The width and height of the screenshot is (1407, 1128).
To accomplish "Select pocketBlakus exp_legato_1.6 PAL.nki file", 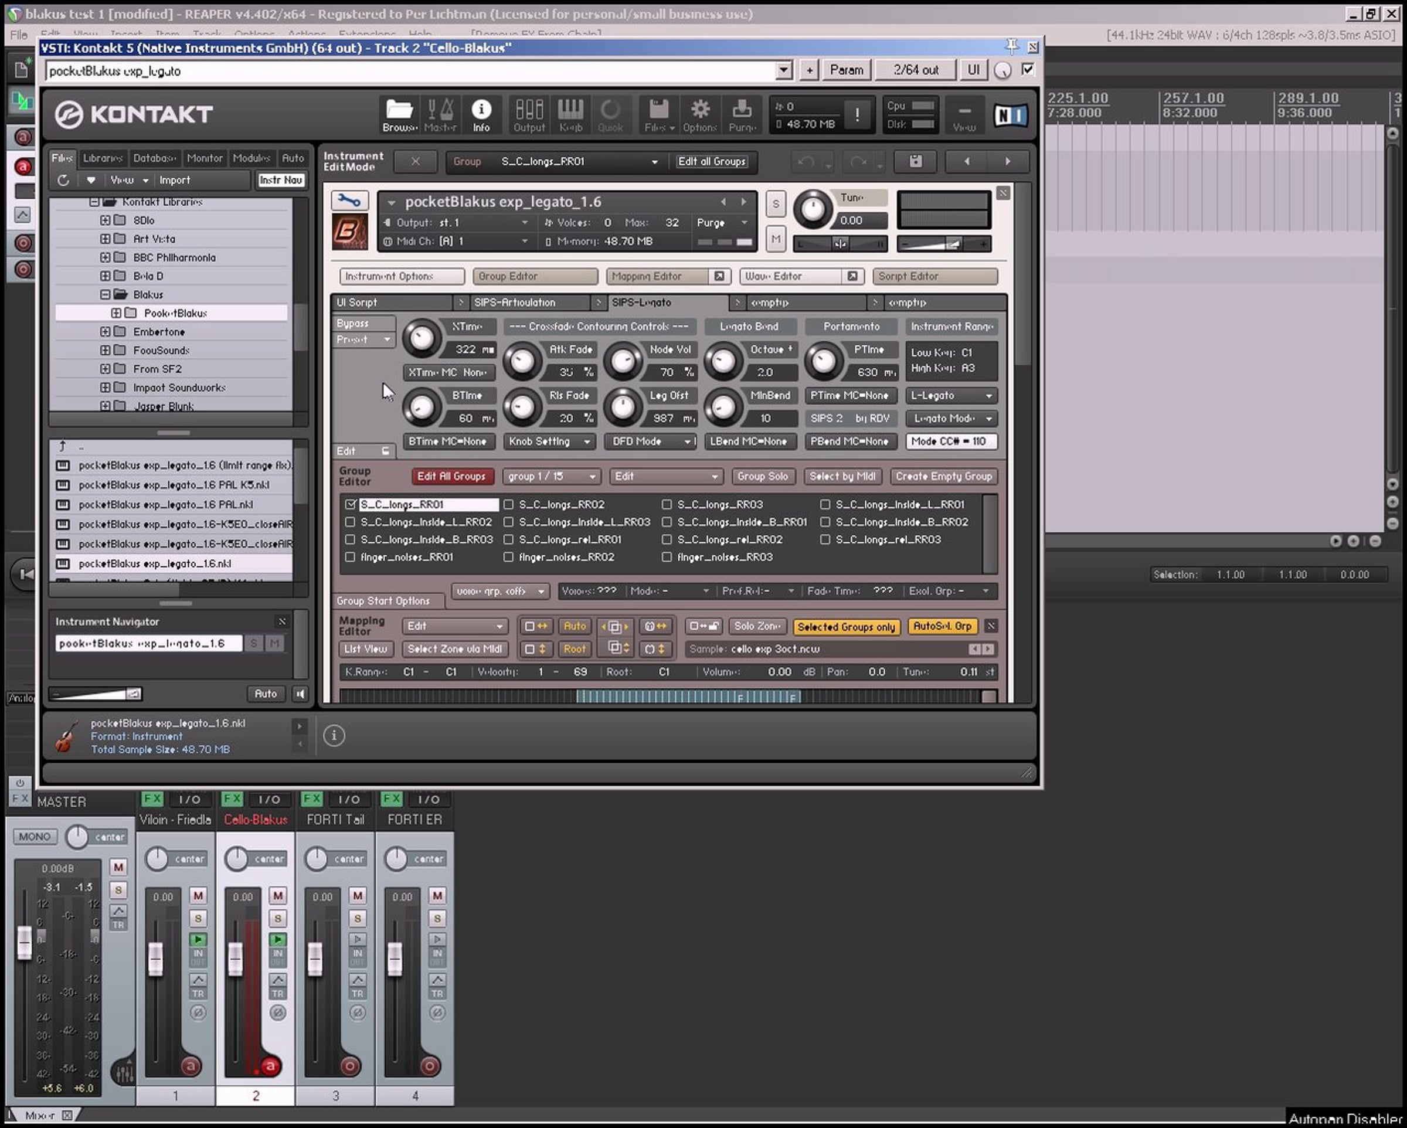I will click(x=166, y=505).
